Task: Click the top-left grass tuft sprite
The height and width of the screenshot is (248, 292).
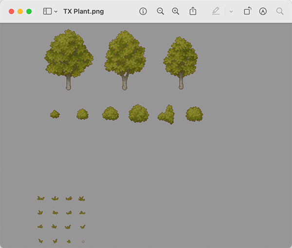Action: click(40, 198)
